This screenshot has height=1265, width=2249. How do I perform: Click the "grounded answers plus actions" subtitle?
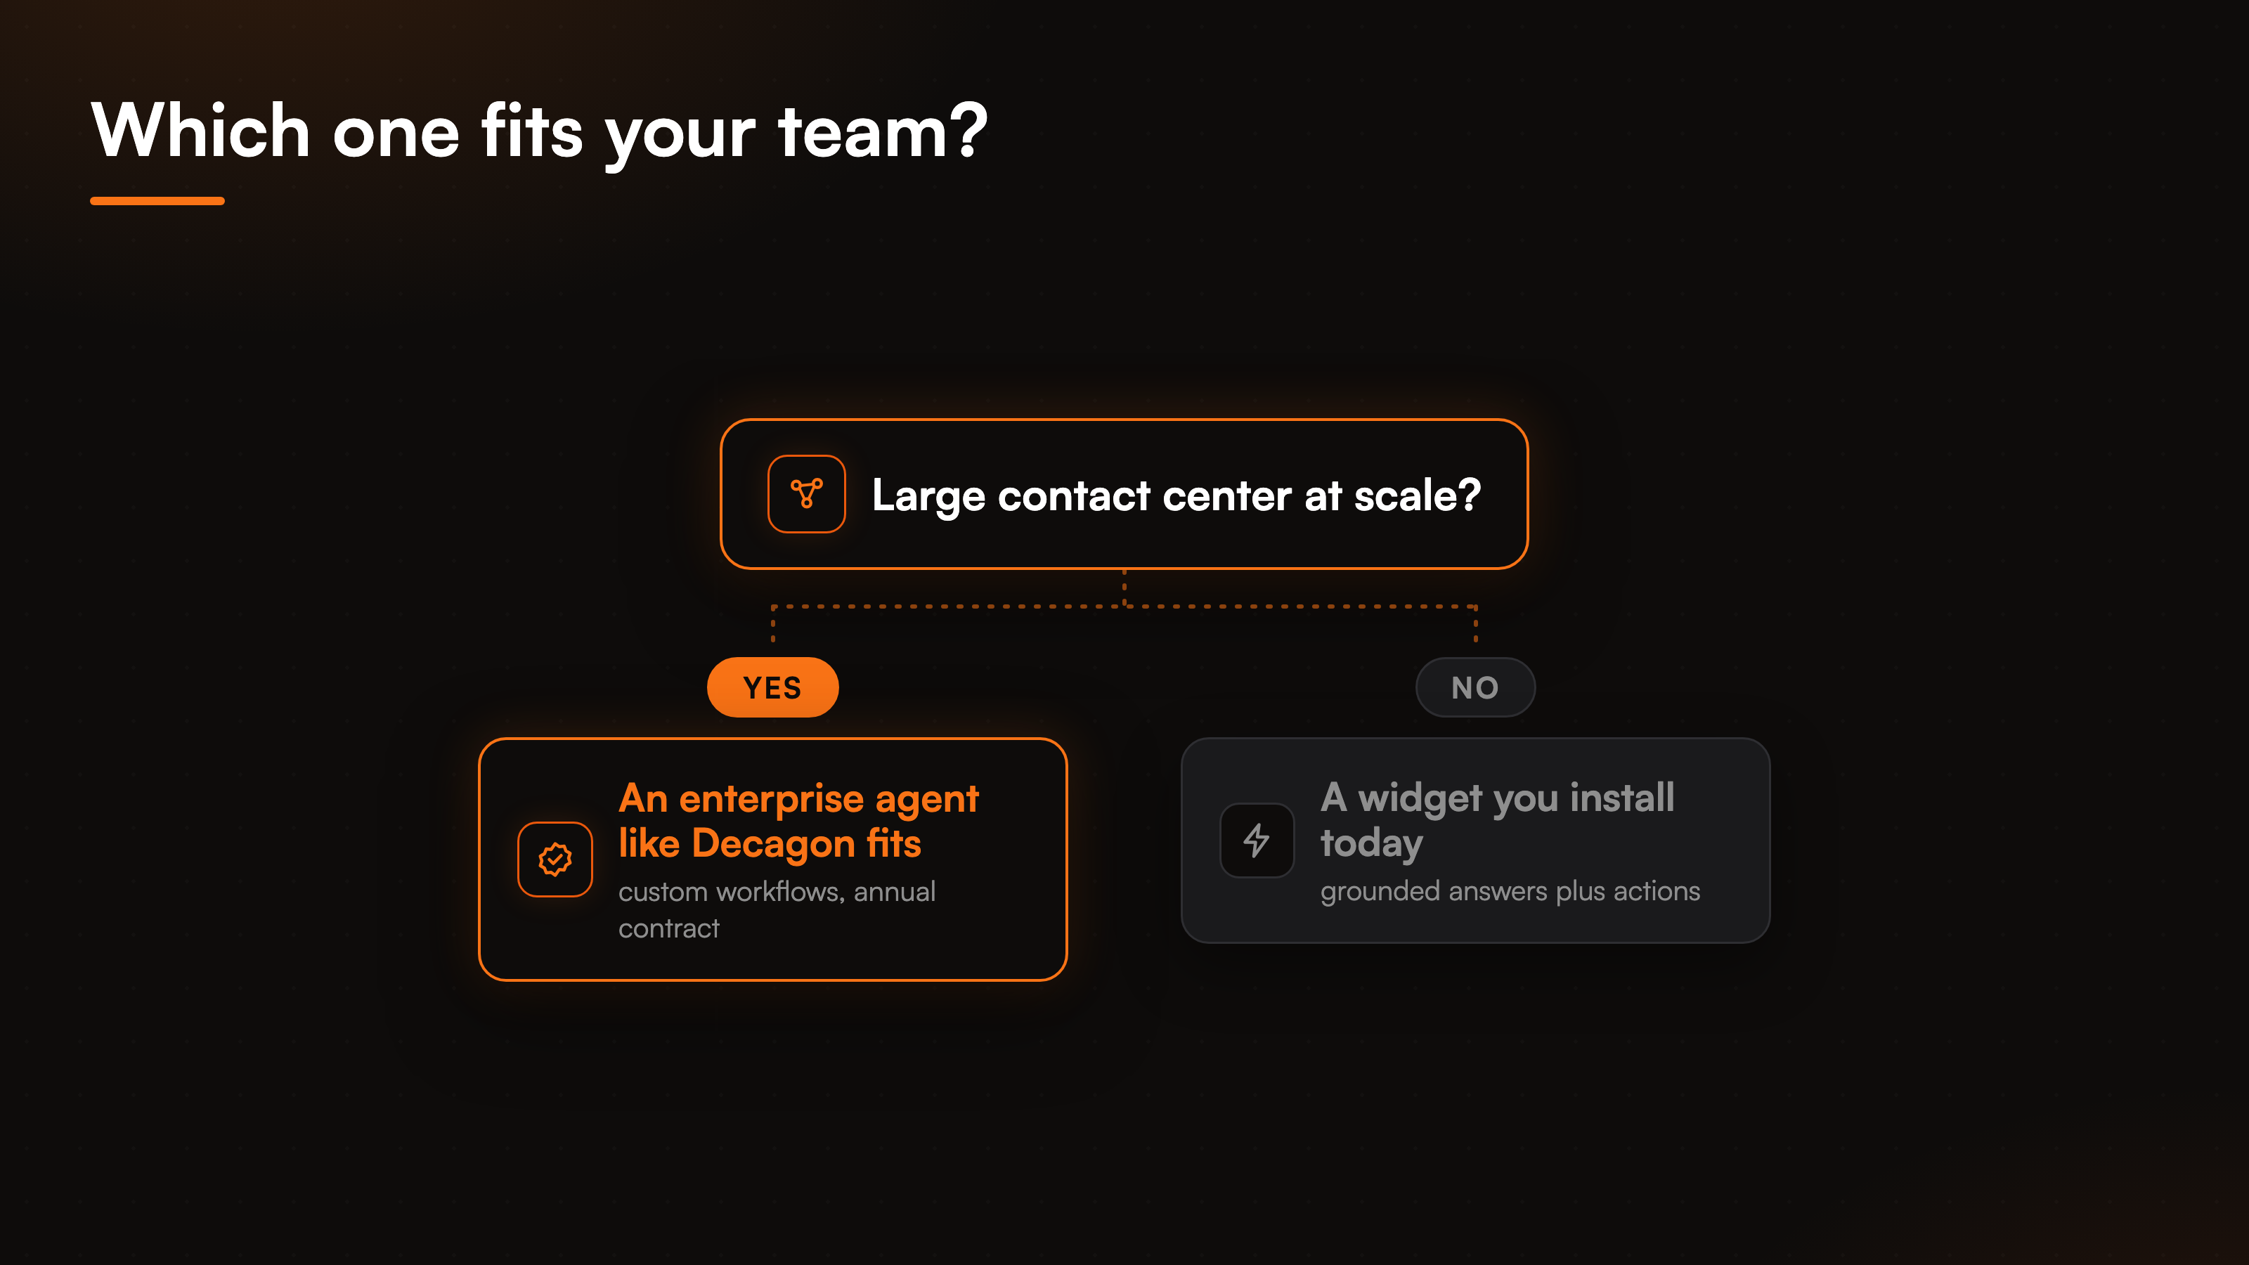(1510, 891)
